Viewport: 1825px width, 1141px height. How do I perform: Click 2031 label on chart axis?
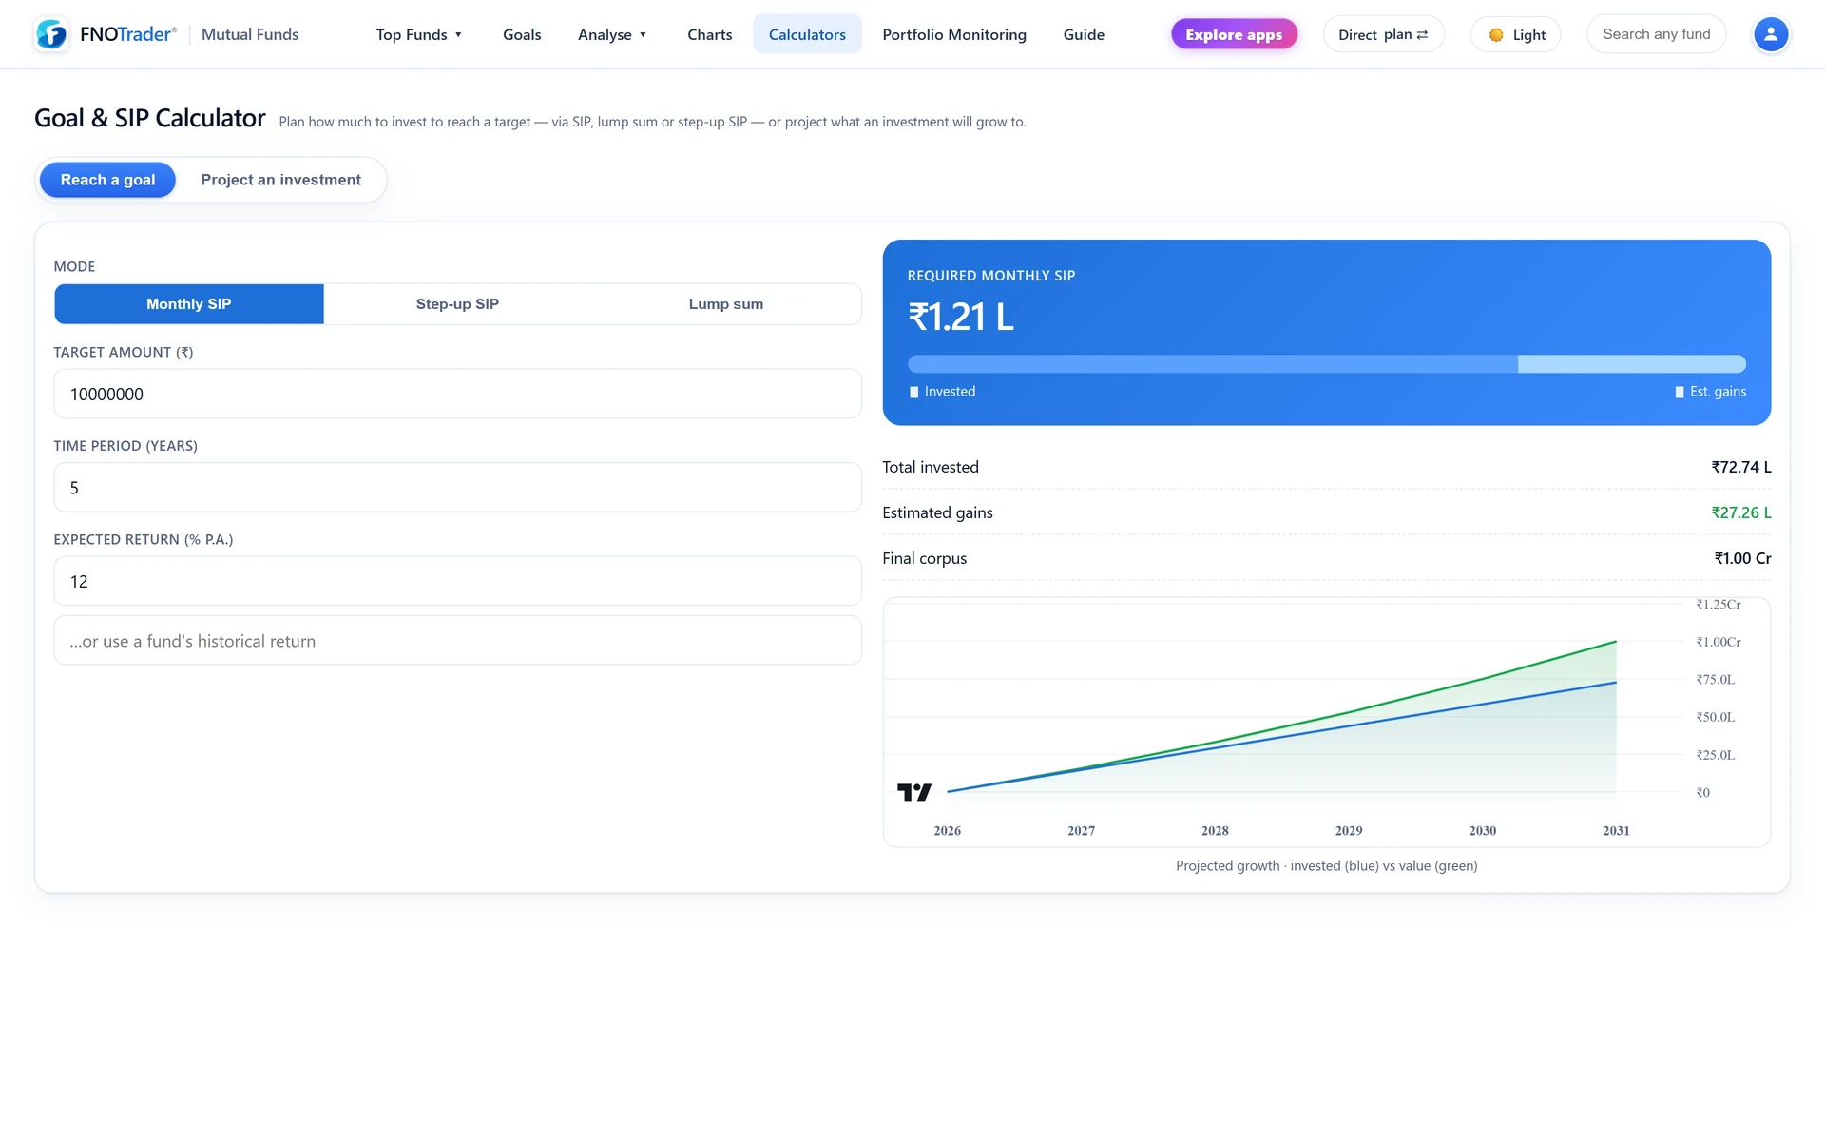point(1616,831)
